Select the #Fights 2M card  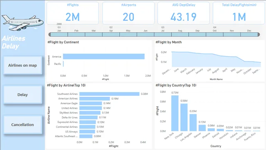[73, 13]
